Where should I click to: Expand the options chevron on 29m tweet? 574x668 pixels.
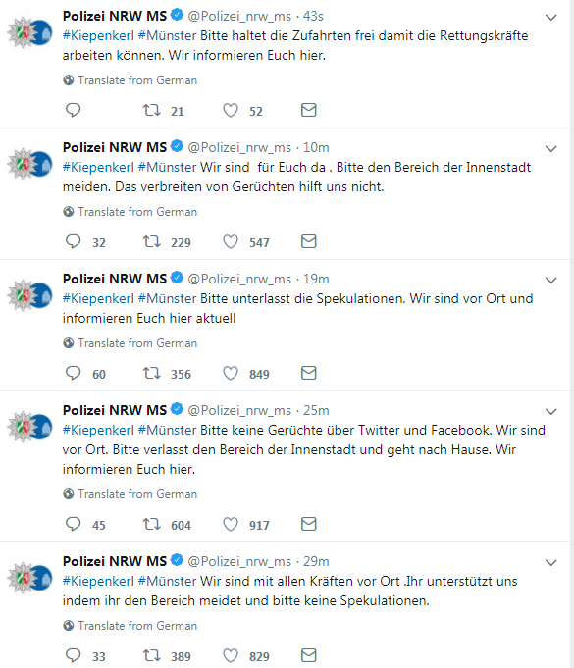pos(551,563)
